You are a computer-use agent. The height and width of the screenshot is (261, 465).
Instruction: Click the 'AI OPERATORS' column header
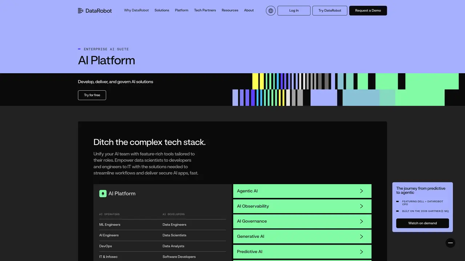(x=109, y=214)
